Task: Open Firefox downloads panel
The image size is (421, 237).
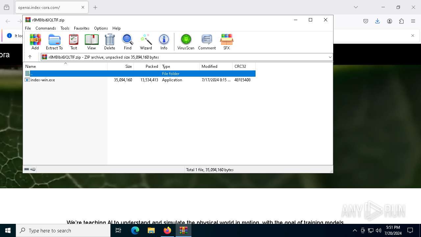Action: 378,21
